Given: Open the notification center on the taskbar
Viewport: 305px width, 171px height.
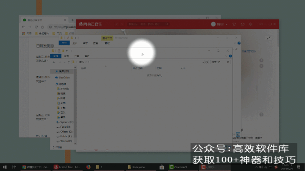Looking at the screenshot, I should point(299,167).
